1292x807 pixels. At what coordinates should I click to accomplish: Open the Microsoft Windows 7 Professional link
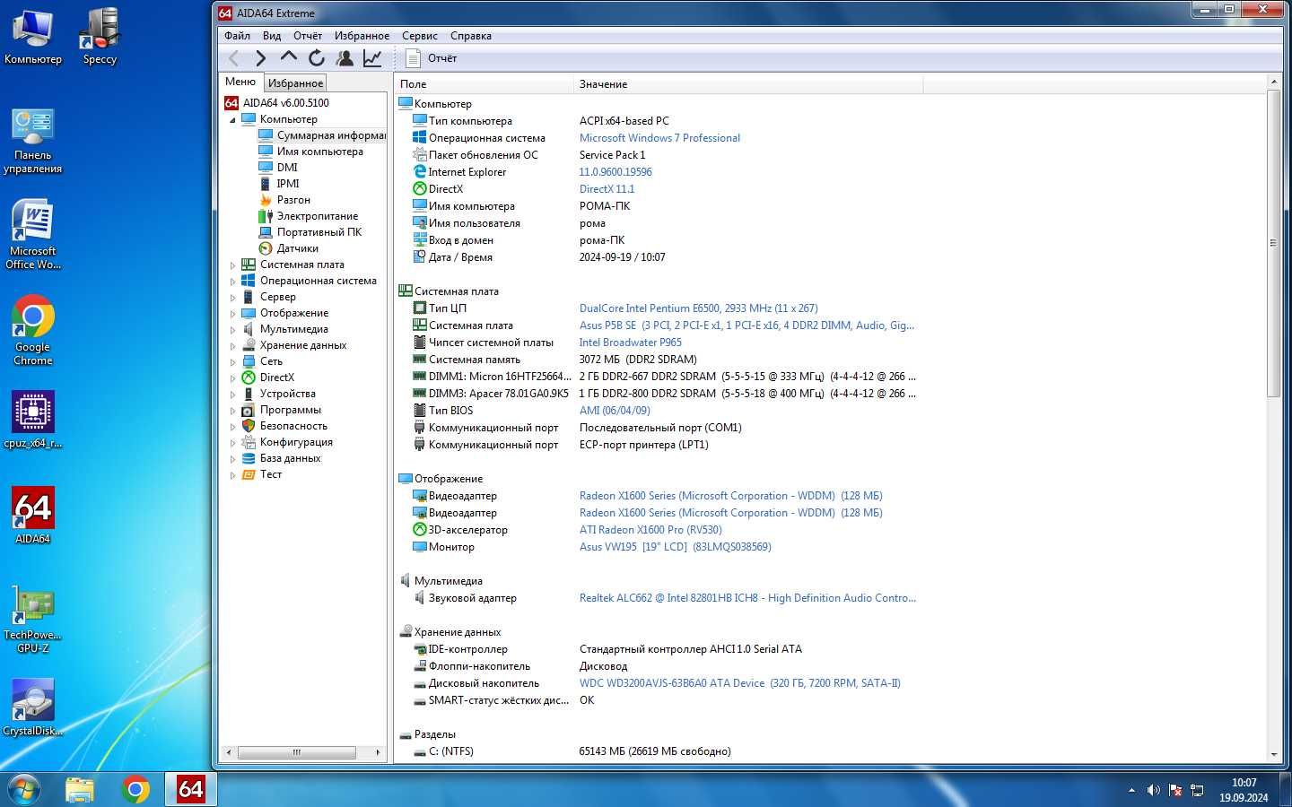(x=659, y=138)
